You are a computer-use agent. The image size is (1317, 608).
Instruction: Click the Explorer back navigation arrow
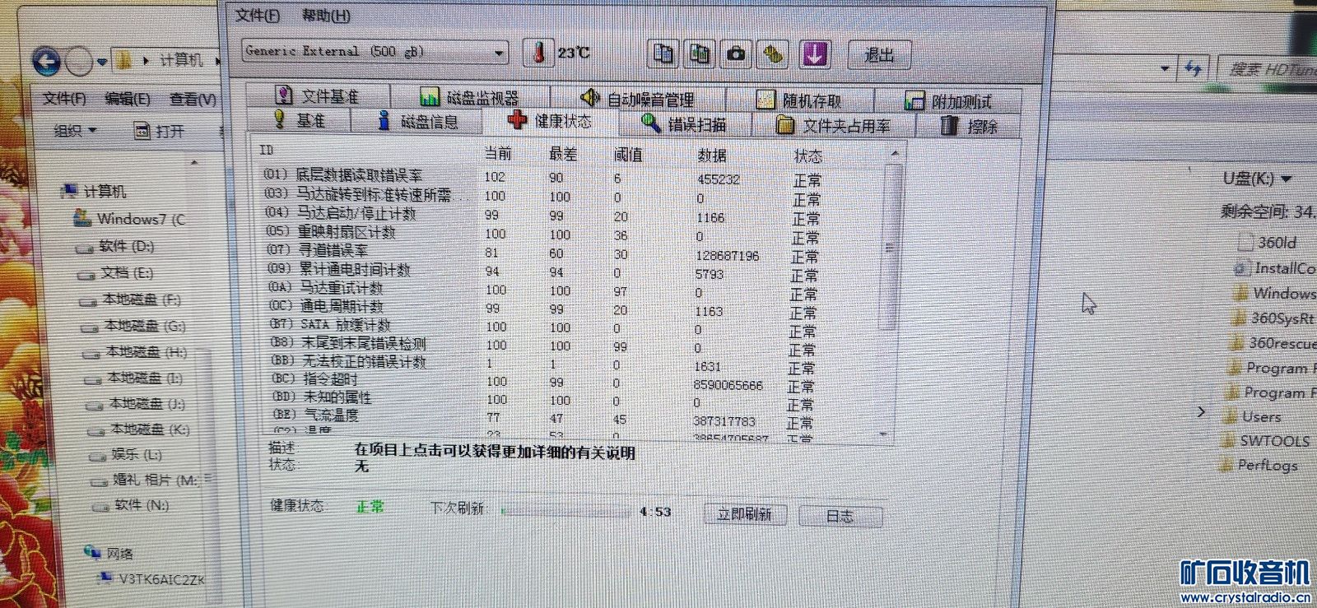click(x=46, y=62)
